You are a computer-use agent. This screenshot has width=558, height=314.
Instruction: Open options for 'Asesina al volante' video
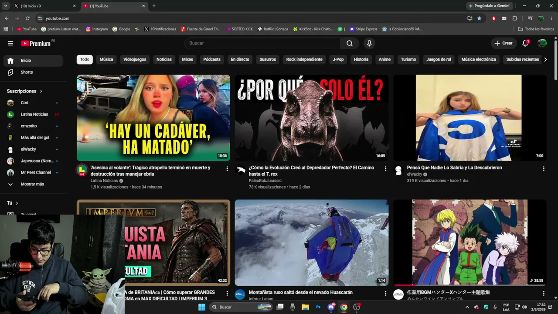pyautogui.click(x=227, y=168)
